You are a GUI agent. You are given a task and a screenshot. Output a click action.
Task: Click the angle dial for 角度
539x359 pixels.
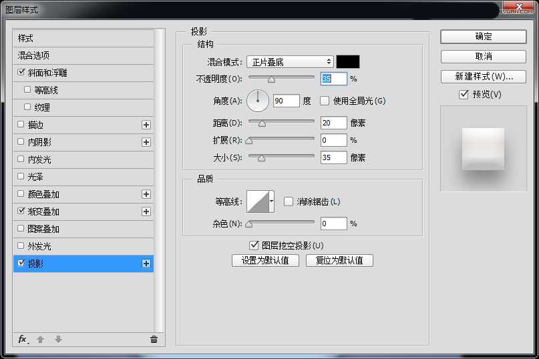pos(258,101)
